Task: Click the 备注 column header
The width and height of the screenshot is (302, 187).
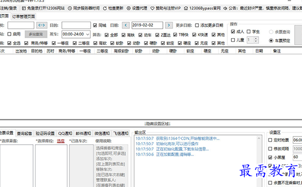Action: (x=277, y=51)
